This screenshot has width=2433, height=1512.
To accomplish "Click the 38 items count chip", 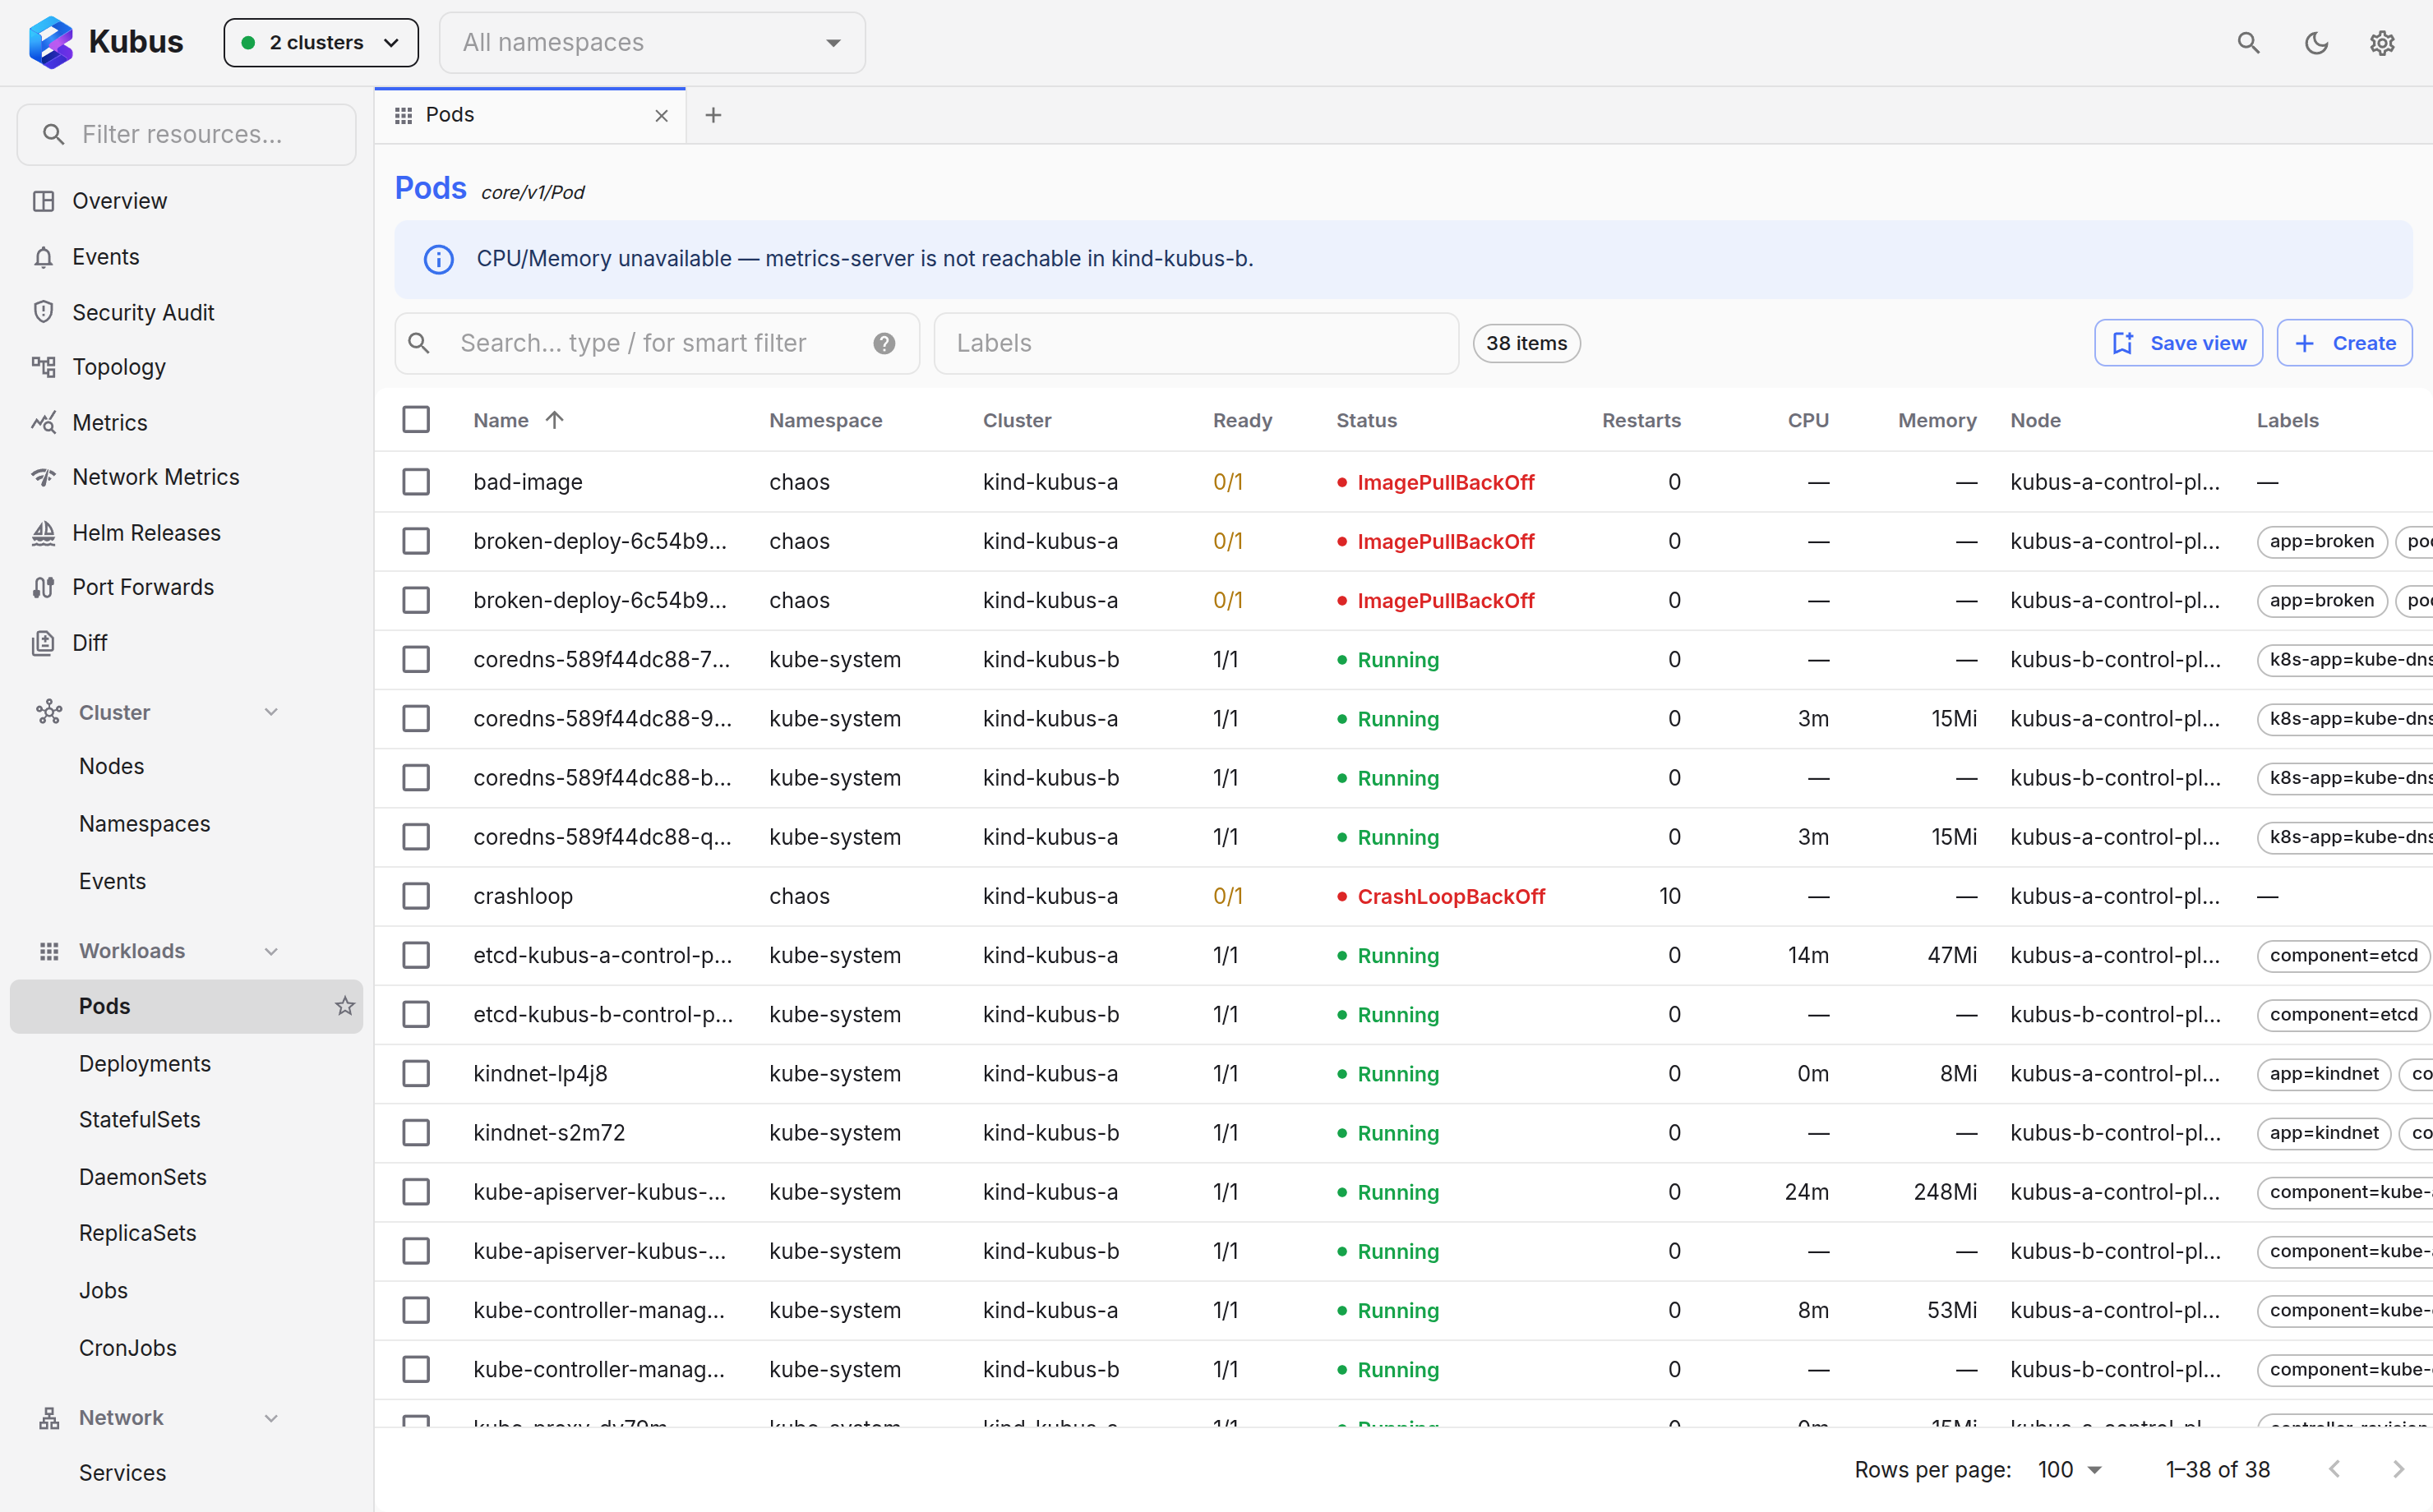I will pyautogui.click(x=1526, y=343).
